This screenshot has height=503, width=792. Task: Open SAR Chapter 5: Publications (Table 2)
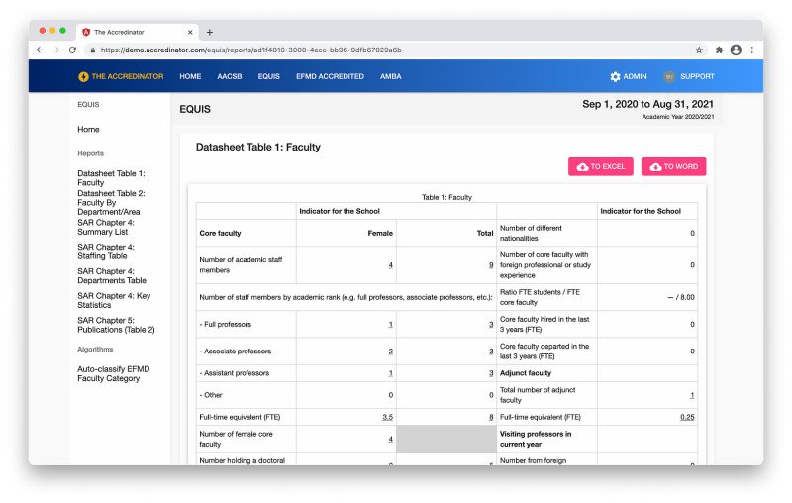click(116, 325)
